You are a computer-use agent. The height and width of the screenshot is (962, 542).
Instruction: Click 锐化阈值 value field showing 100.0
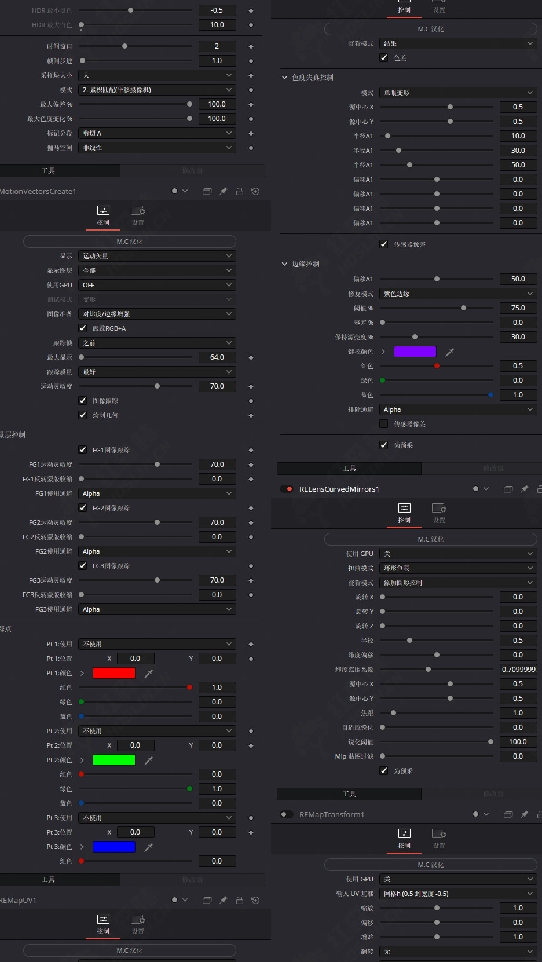pos(518,742)
